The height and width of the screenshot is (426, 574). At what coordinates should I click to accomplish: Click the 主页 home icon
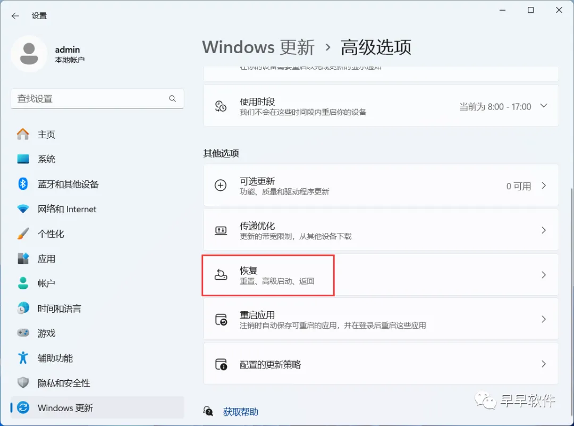pos(23,135)
